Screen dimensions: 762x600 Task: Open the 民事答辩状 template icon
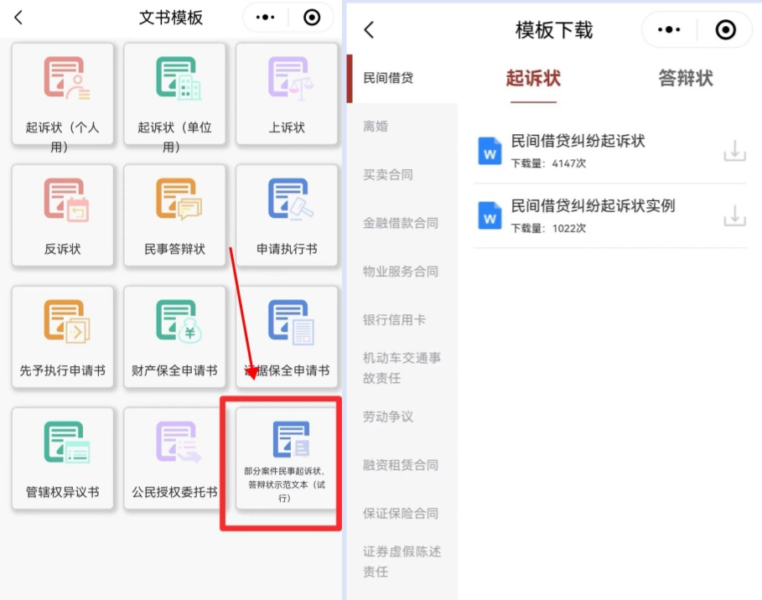tap(174, 208)
